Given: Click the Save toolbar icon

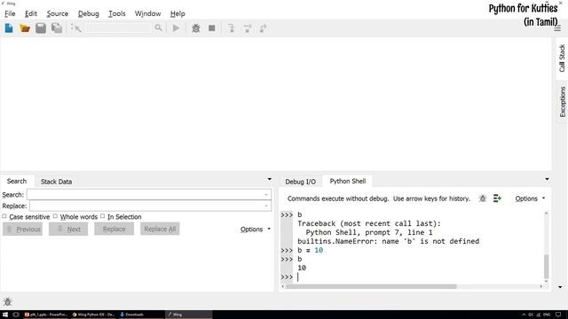Looking at the screenshot, I should 41,28.
